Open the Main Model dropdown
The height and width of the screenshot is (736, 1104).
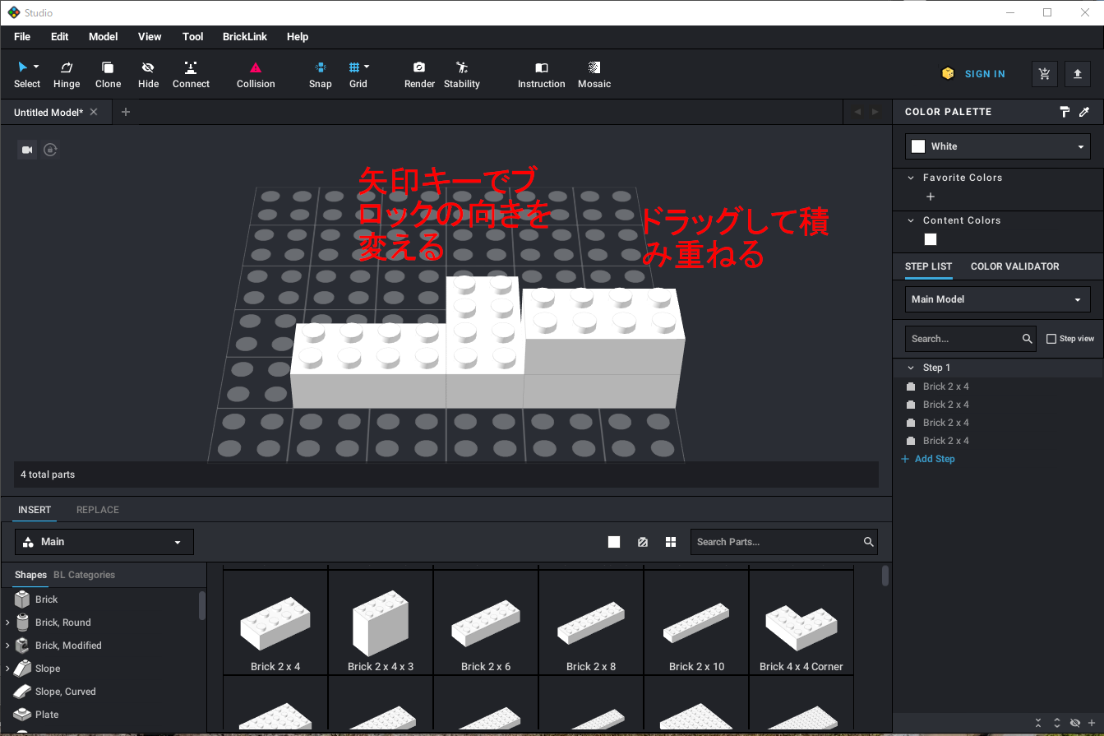click(x=997, y=299)
